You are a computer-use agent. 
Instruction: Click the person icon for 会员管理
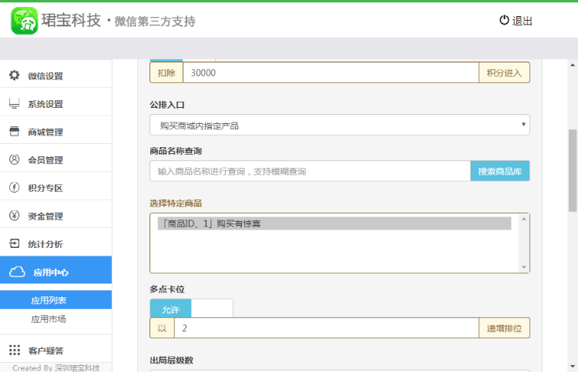(x=15, y=159)
